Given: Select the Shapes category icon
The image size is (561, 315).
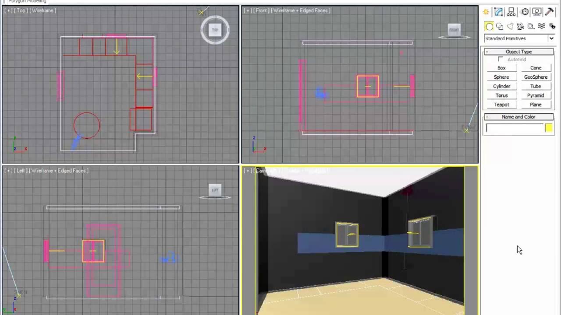Looking at the screenshot, I should coord(500,27).
